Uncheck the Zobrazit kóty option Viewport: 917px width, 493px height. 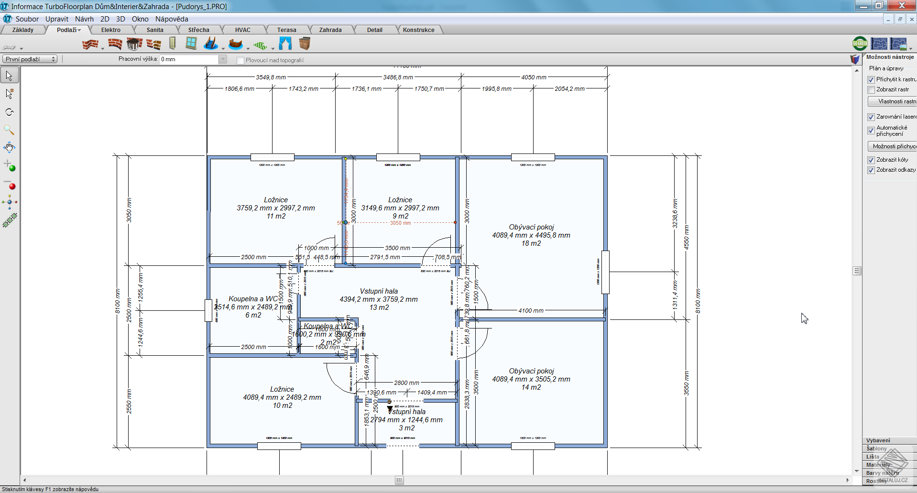872,160
